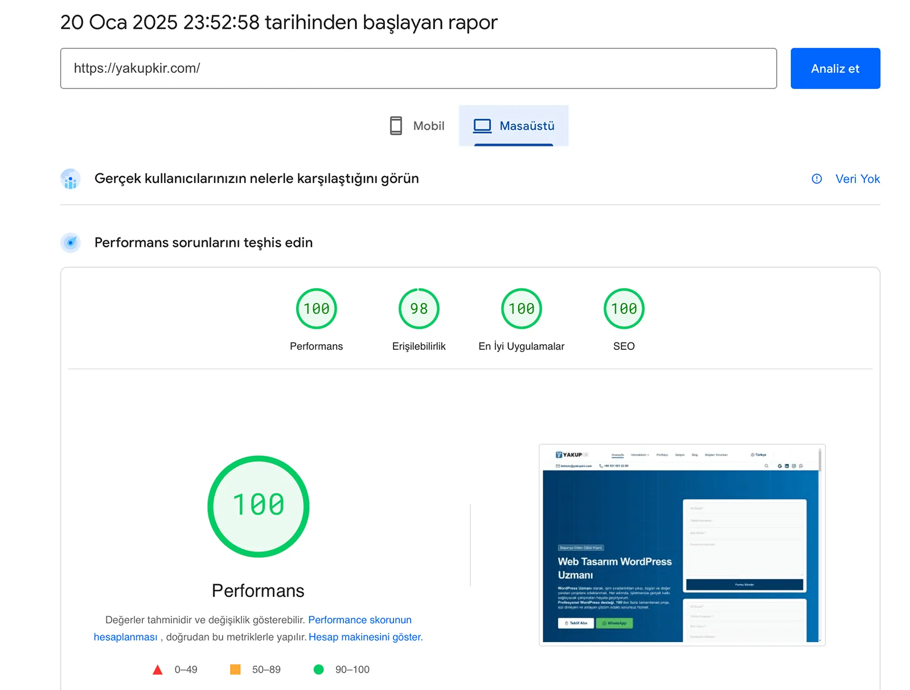Click the 0–49 legend range text
The width and height of the screenshot is (910, 690).
pyautogui.click(x=186, y=669)
